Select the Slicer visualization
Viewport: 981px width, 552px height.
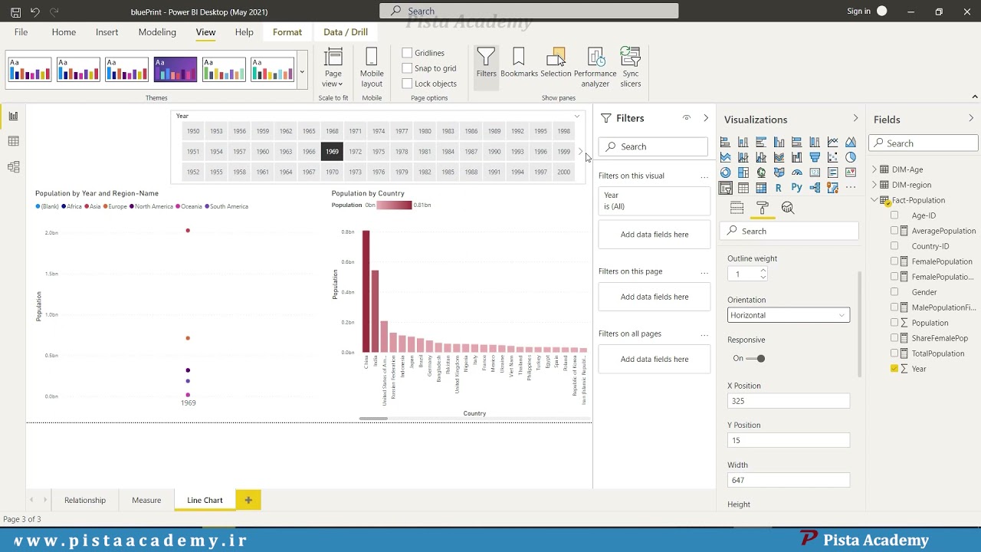click(x=725, y=188)
